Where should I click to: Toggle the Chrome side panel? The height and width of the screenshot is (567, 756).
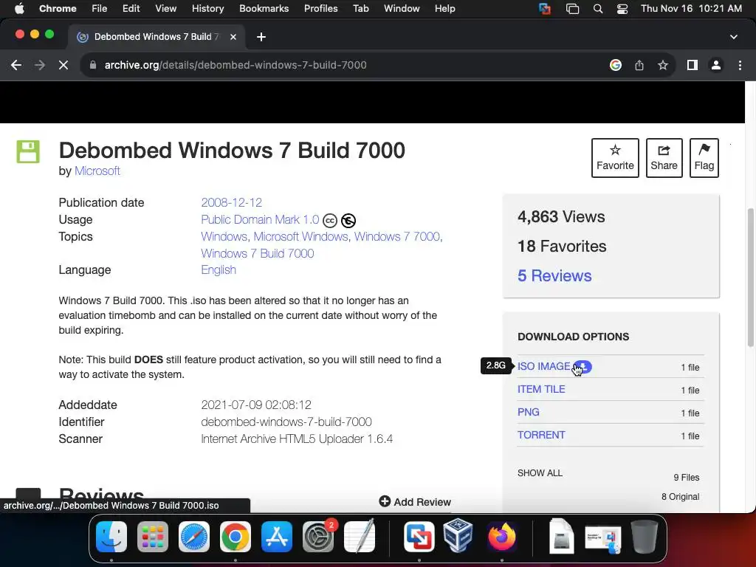point(693,65)
